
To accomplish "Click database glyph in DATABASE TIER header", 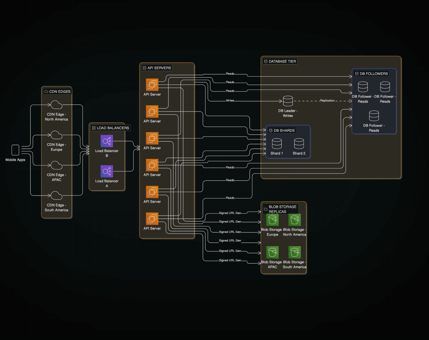I will [266, 61].
